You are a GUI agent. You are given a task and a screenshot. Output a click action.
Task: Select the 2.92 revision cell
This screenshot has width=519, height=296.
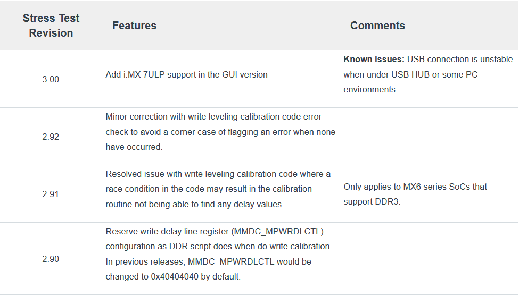tap(51, 137)
